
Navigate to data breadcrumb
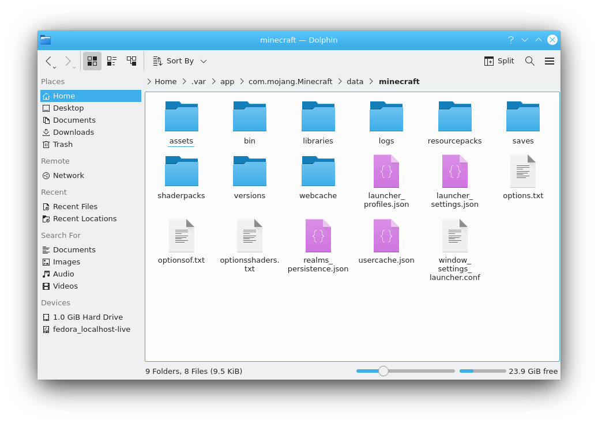[355, 82]
